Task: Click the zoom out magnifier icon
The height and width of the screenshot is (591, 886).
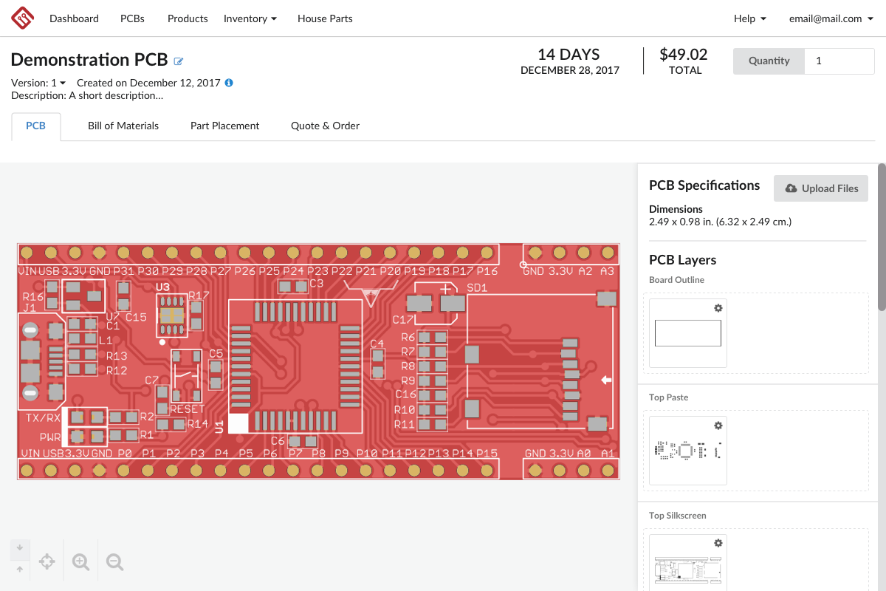Action: pos(114,561)
